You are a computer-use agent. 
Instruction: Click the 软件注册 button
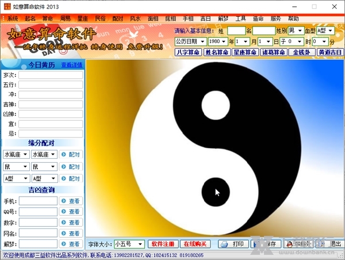pyautogui.click(x=163, y=244)
